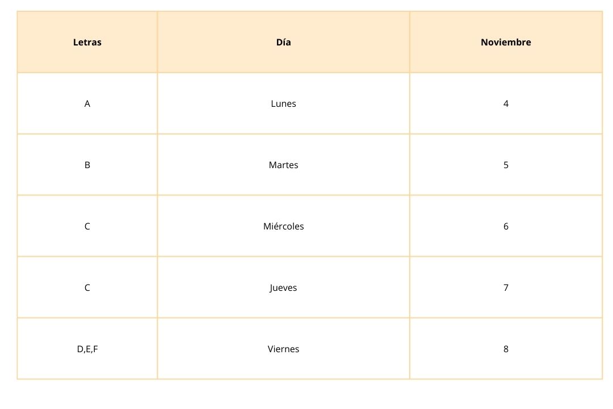Select the cell with number 6
The image size is (613, 409).
point(506,226)
